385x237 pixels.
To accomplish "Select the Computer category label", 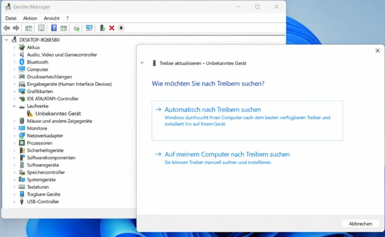I will pos(38,69).
